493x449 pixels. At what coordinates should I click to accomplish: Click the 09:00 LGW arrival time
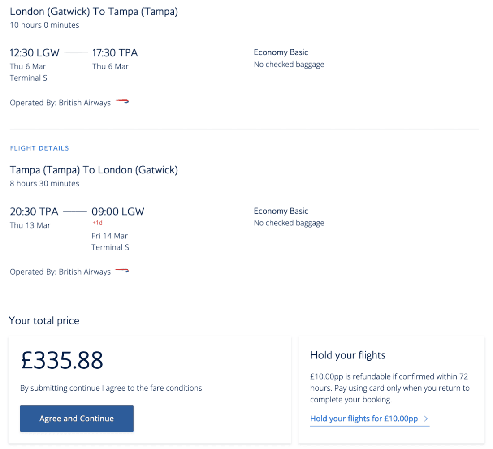(x=118, y=212)
